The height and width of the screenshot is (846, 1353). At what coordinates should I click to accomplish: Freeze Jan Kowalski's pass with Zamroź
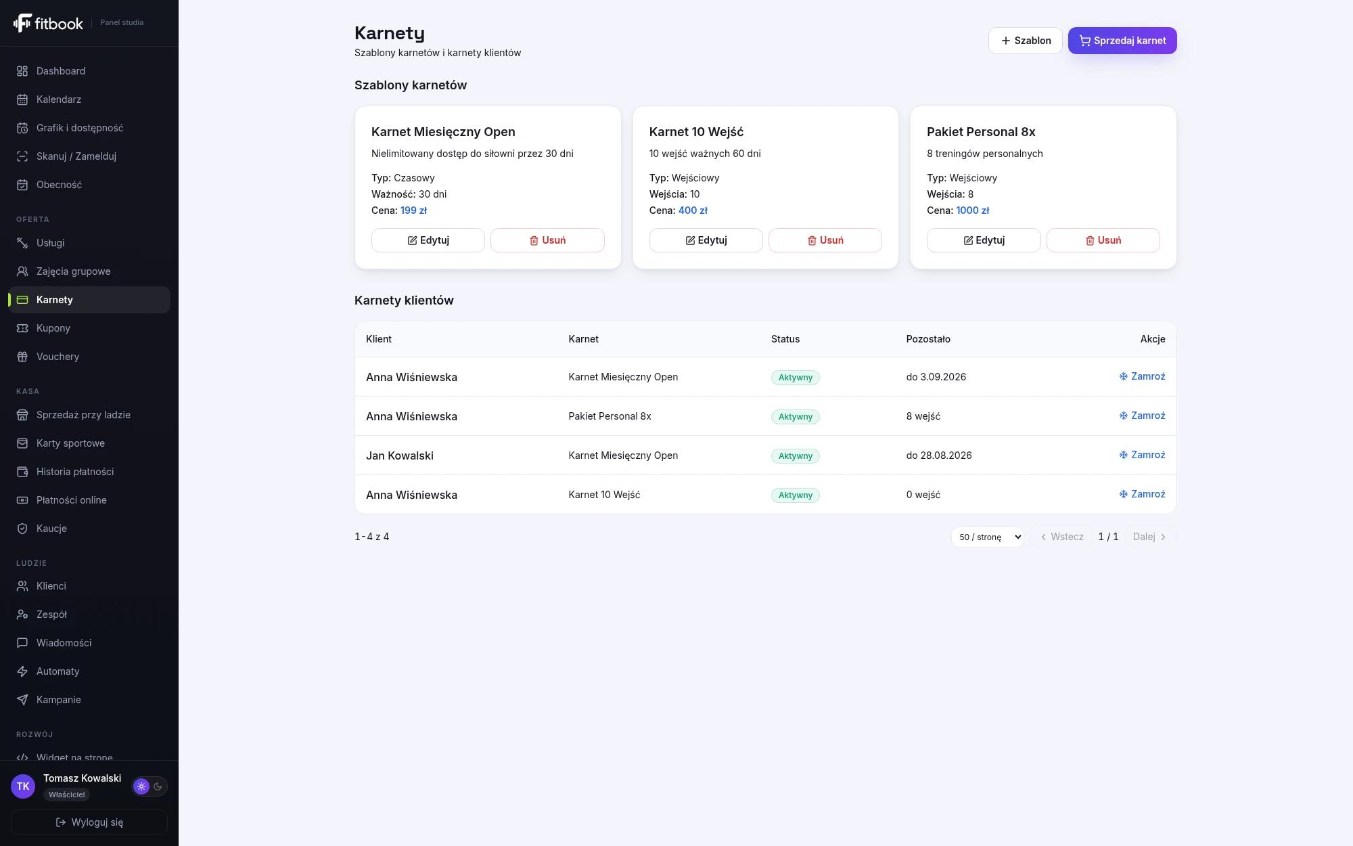[x=1142, y=455]
